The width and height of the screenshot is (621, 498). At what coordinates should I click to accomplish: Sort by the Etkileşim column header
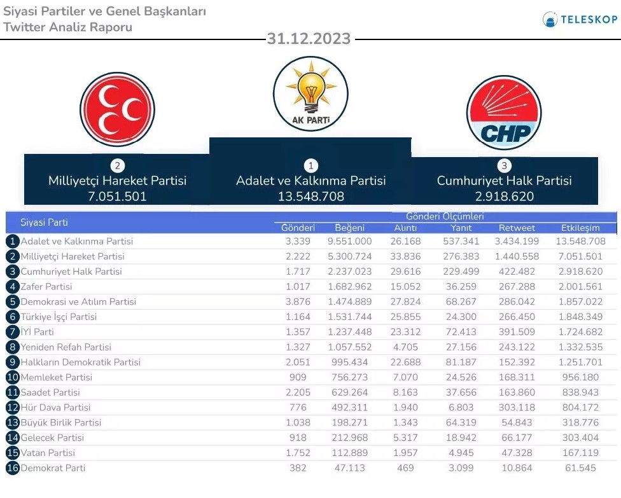pyautogui.click(x=580, y=228)
